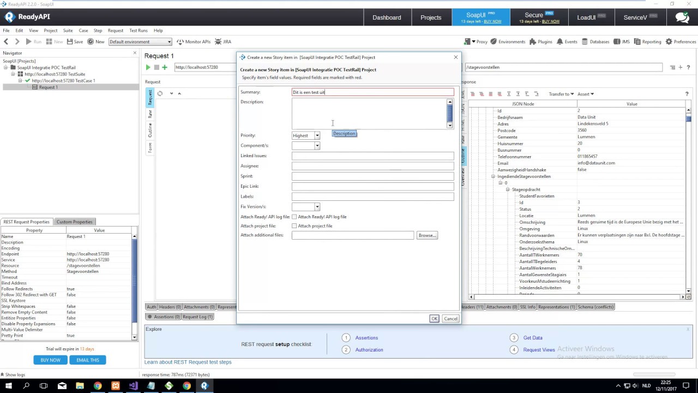Open Learn about REST Request test steps link
The height and width of the screenshot is (393, 698).
[x=188, y=362]
